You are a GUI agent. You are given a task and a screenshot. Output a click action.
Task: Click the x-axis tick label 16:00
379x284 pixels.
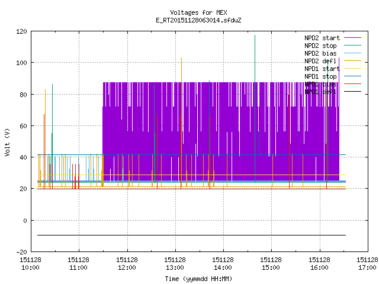(x=320, y=267)
